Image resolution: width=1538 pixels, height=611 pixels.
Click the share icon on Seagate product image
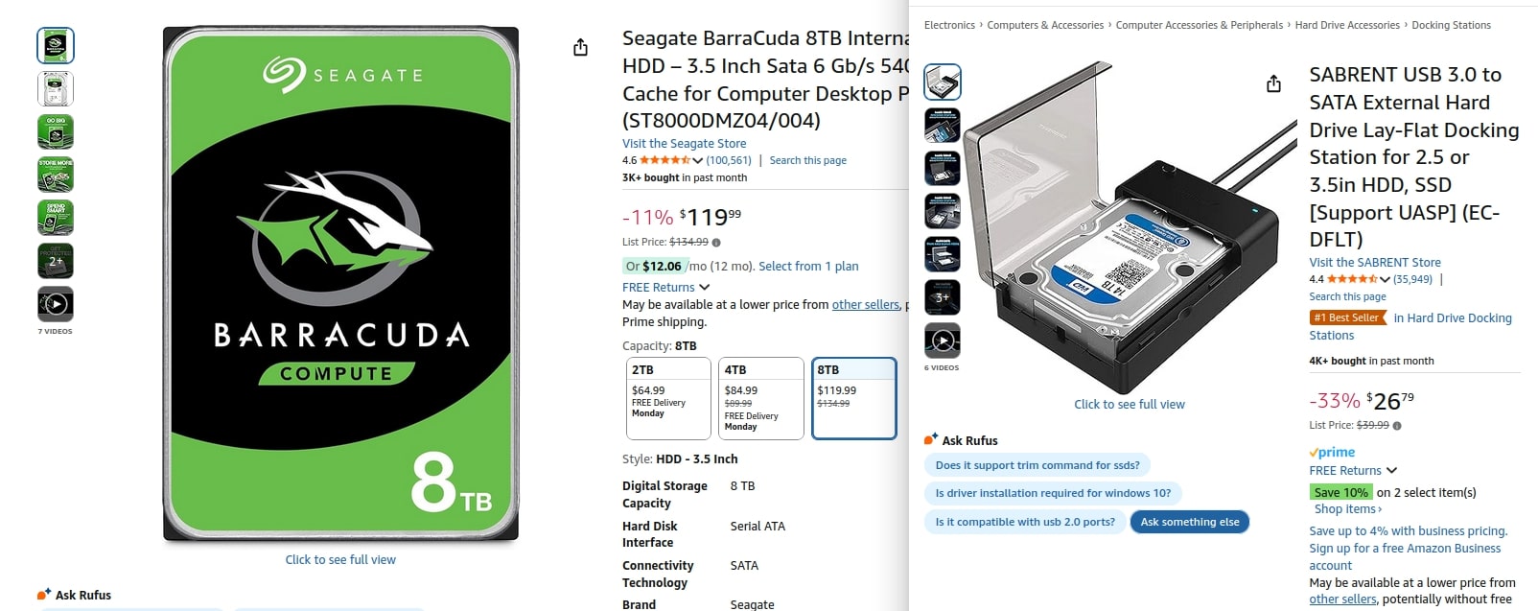coord(580,47)
